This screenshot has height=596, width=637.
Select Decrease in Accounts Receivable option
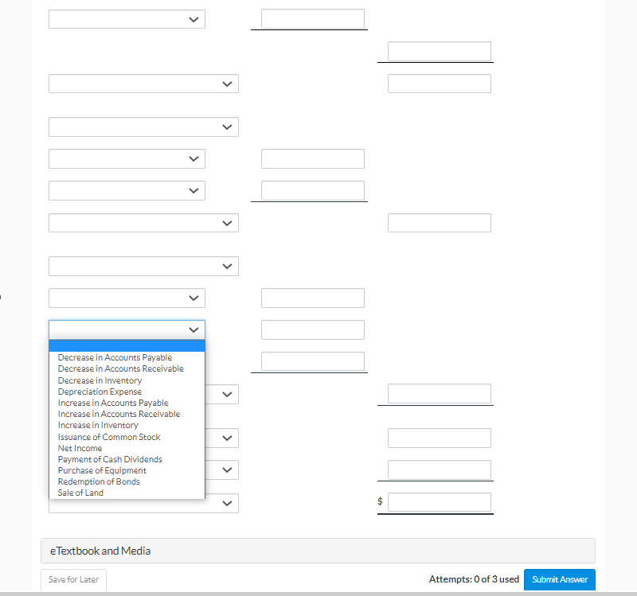[120, 368]
